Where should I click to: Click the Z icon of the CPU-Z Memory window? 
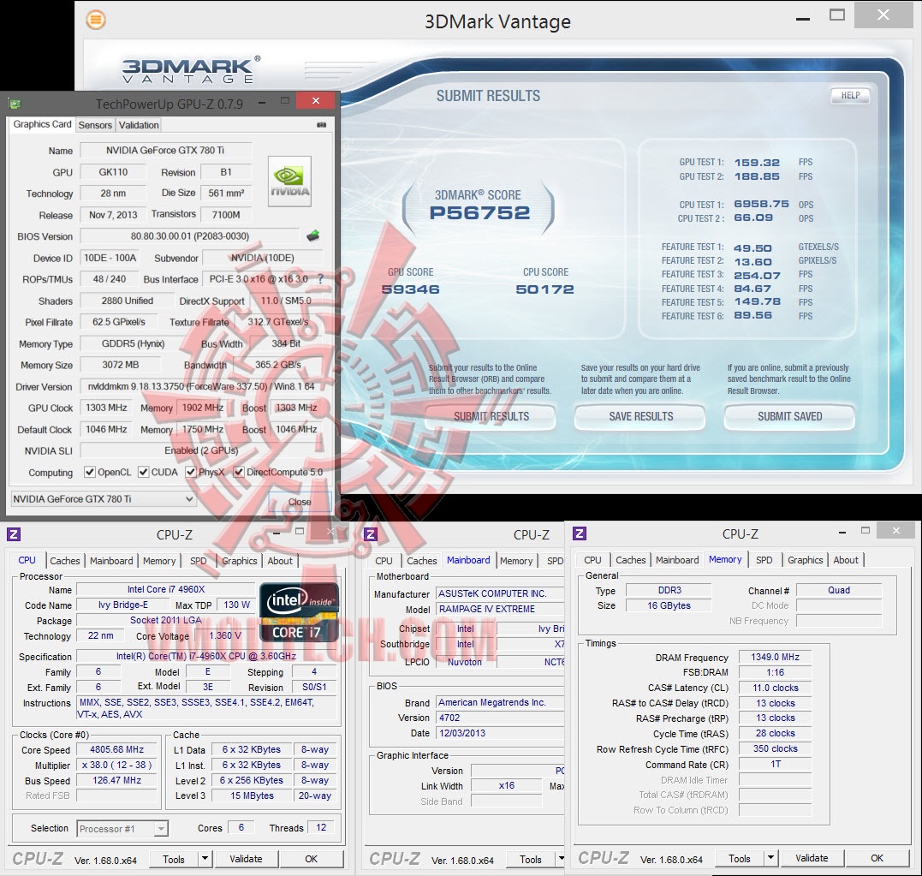[x=580, y=533]
